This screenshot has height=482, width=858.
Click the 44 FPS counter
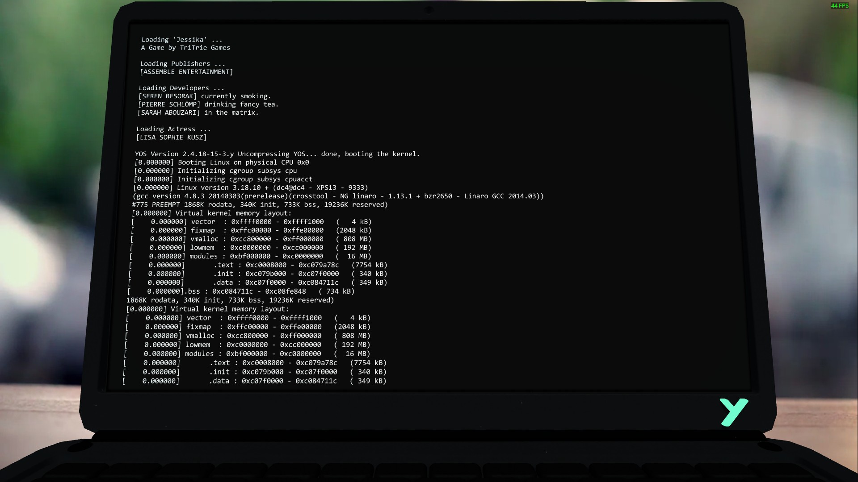839,6
